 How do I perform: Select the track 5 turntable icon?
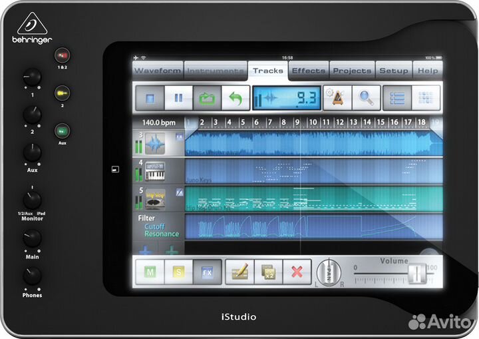click(x=156, y=198)
